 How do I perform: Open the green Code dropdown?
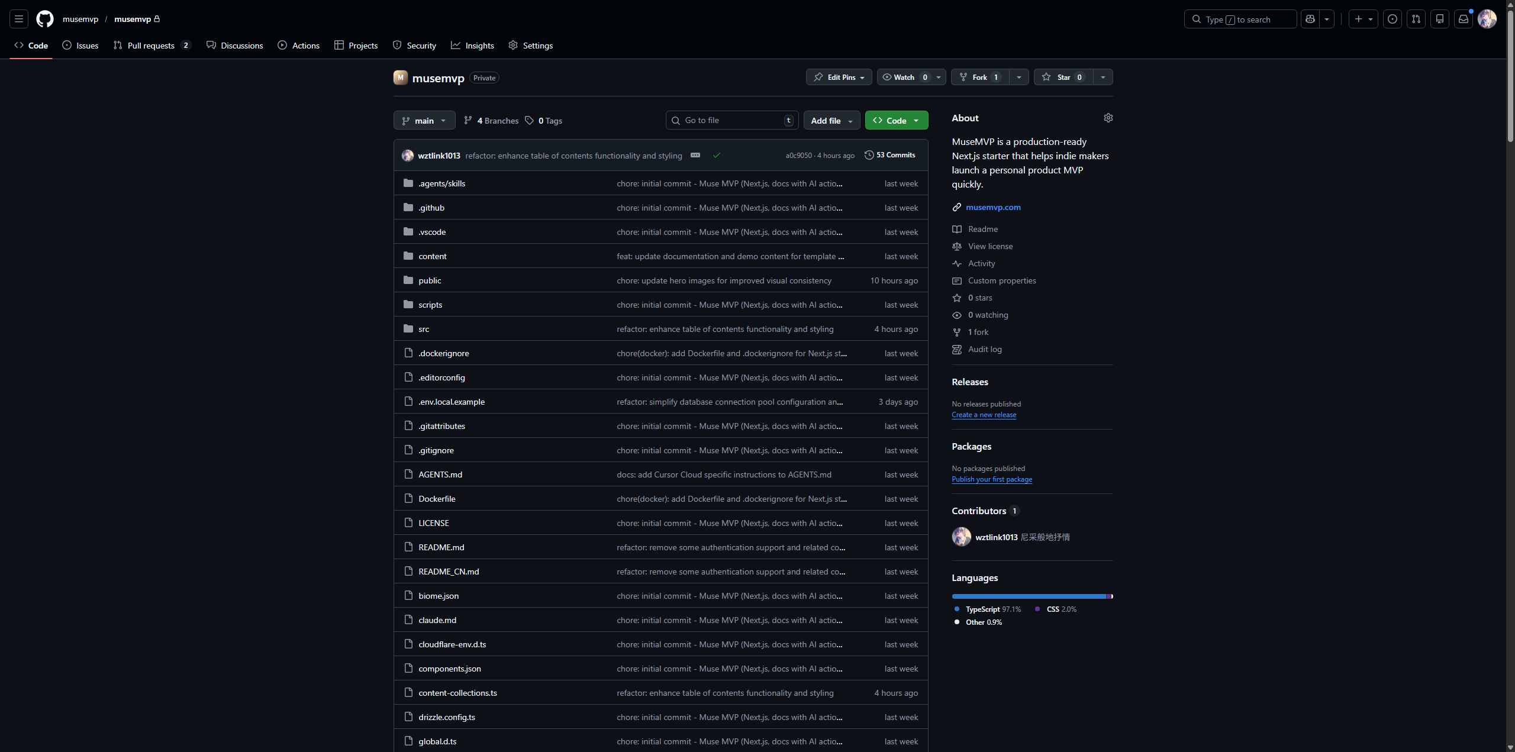(x=897, y=120)
